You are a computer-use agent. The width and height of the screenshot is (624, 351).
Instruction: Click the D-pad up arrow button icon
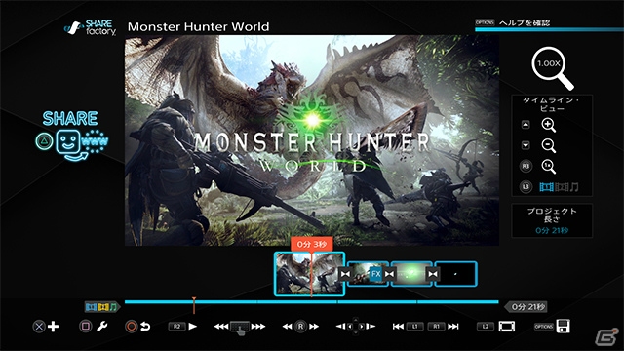click(x=526, y=125)
